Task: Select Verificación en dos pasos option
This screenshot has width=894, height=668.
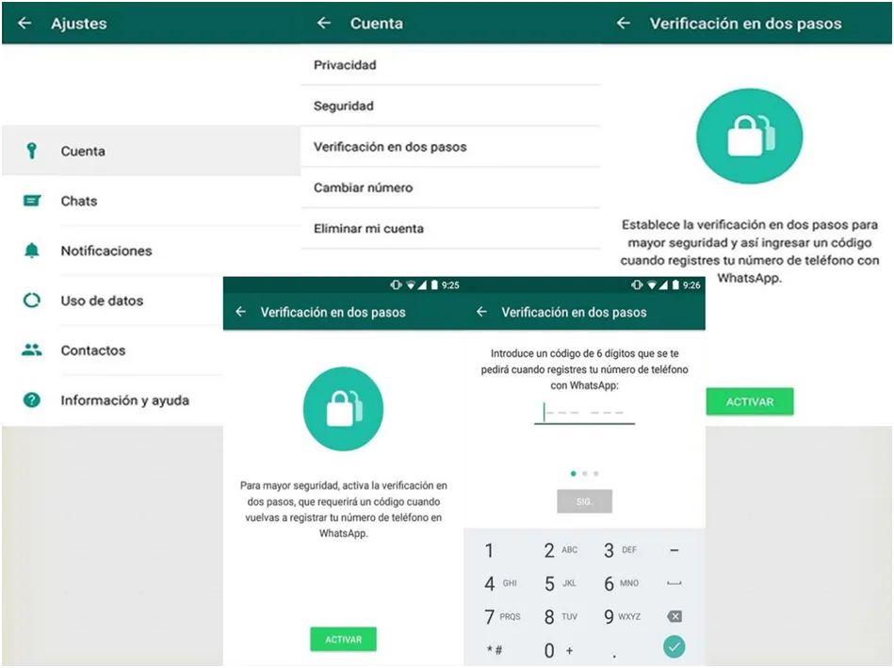Action: pos(390,147)
